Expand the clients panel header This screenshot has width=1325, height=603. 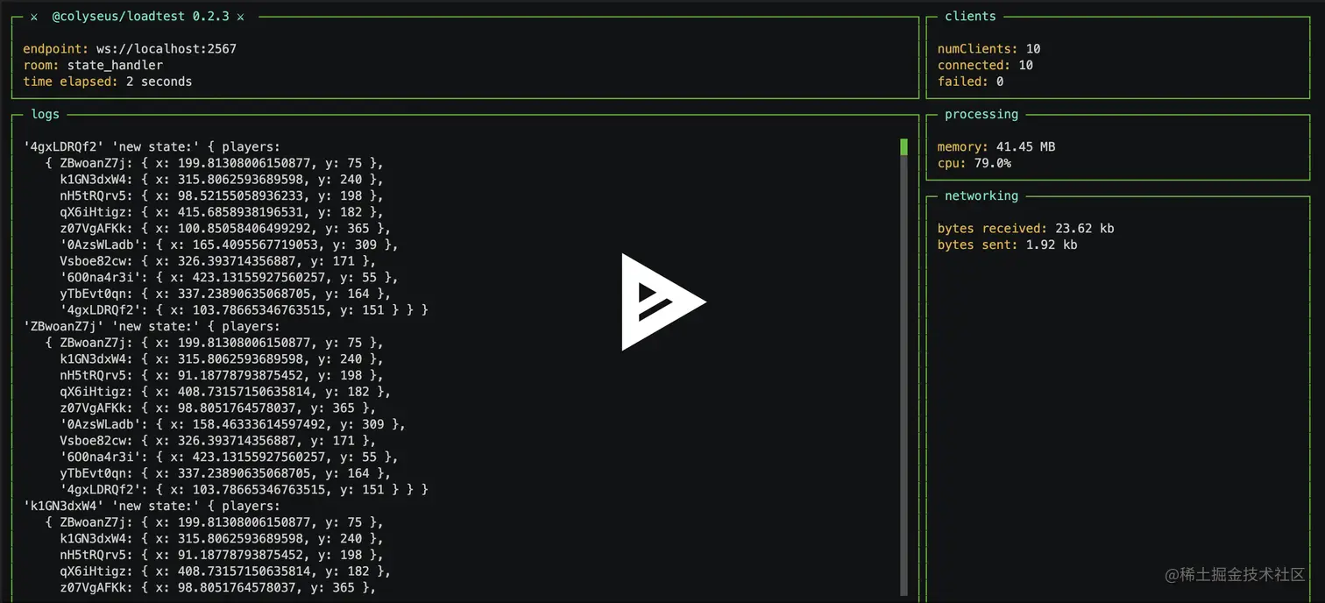(970, 16)
